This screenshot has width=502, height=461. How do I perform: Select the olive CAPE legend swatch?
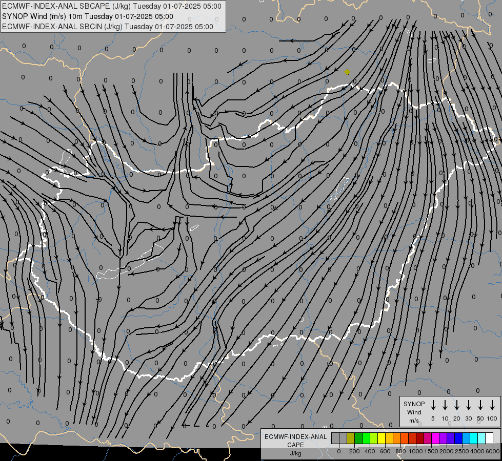[351, 438]
